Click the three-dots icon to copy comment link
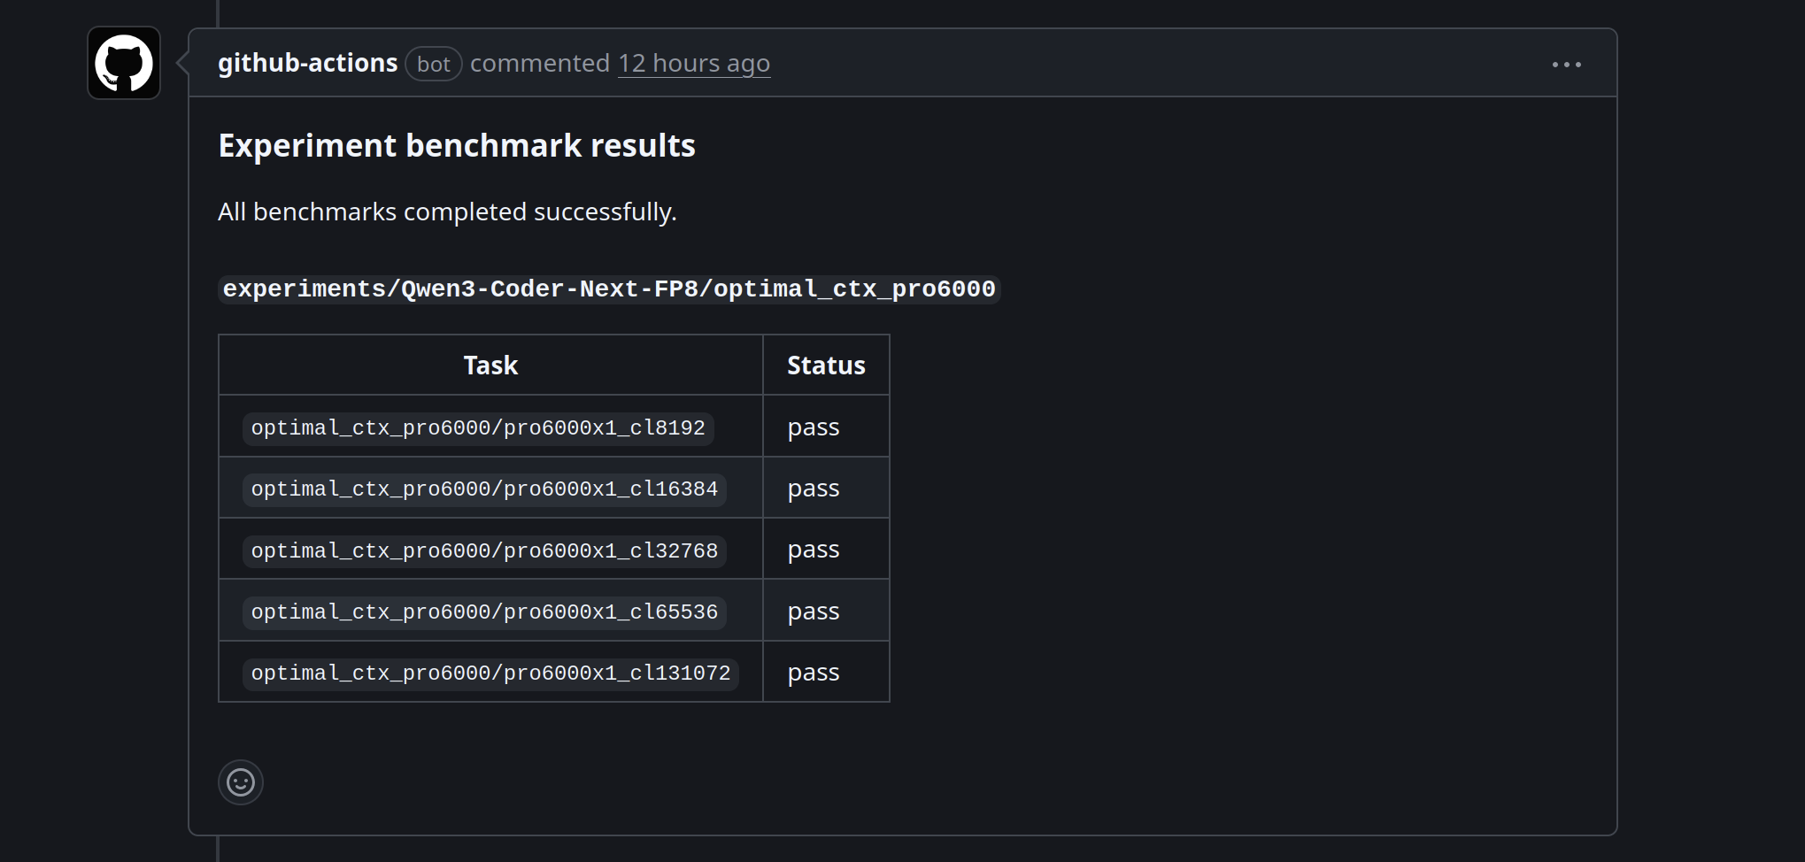The width and height of the screenshot is (1805, 862). pyautogui.click(x=1566, y=63)
